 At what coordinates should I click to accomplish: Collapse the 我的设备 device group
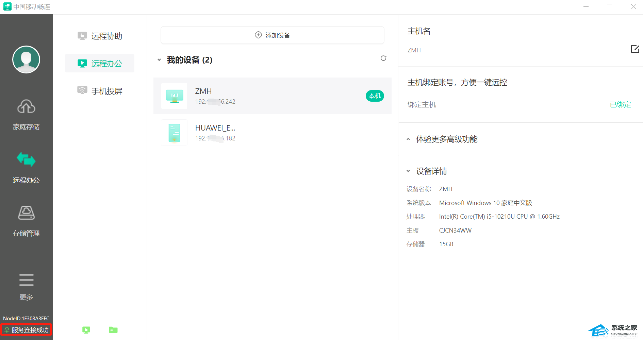point(159,60)
